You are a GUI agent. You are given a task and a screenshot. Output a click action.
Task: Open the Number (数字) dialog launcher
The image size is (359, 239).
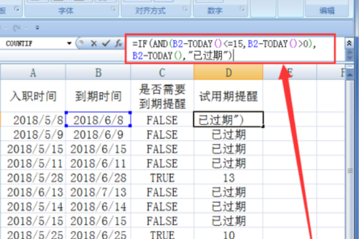pos(242,9)
